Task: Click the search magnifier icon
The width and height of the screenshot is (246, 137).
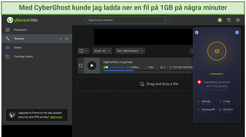Action: pyautogui.click(x=165, y=20)
